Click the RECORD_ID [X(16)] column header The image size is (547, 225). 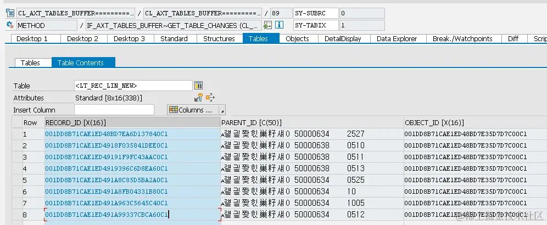(x=132, y=122)
